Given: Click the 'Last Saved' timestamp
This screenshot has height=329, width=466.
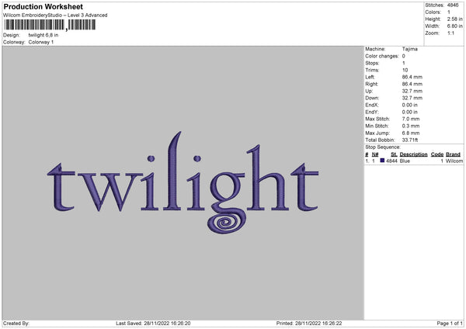Looking at the screenshot, I should [153, 324].
